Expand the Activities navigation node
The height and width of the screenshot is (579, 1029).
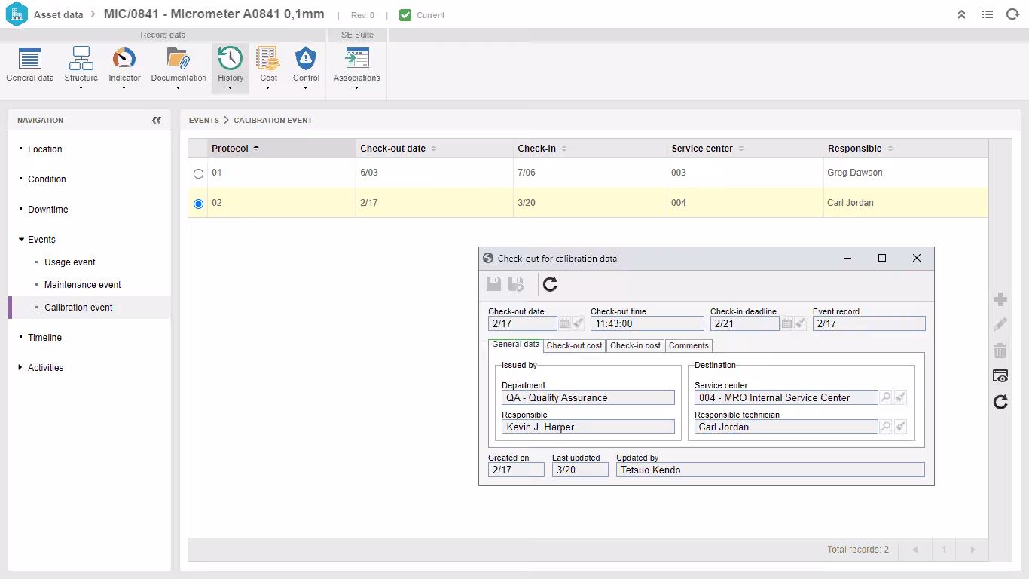tap(21, 368)
